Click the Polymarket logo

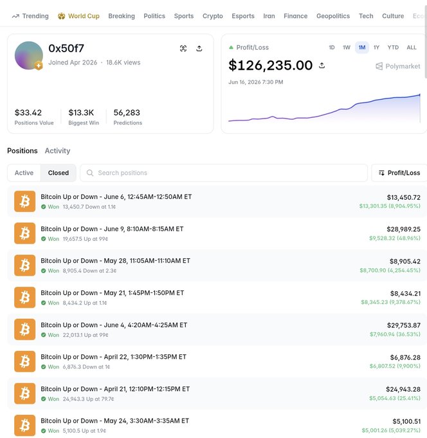point(397,66)
